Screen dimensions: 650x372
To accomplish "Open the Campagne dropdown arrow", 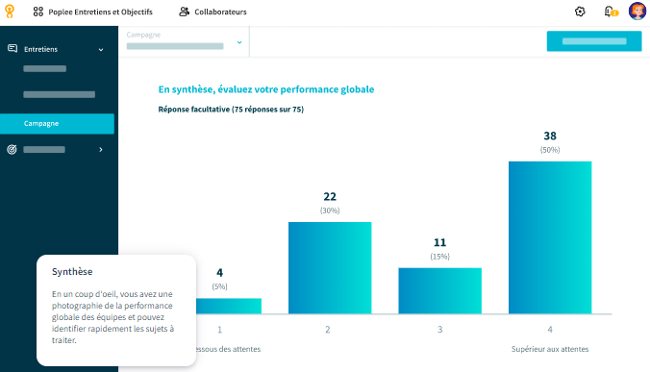I will point(239,42).
